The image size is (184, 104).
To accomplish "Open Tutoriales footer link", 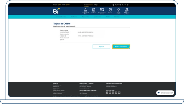I will click(82, 92).
